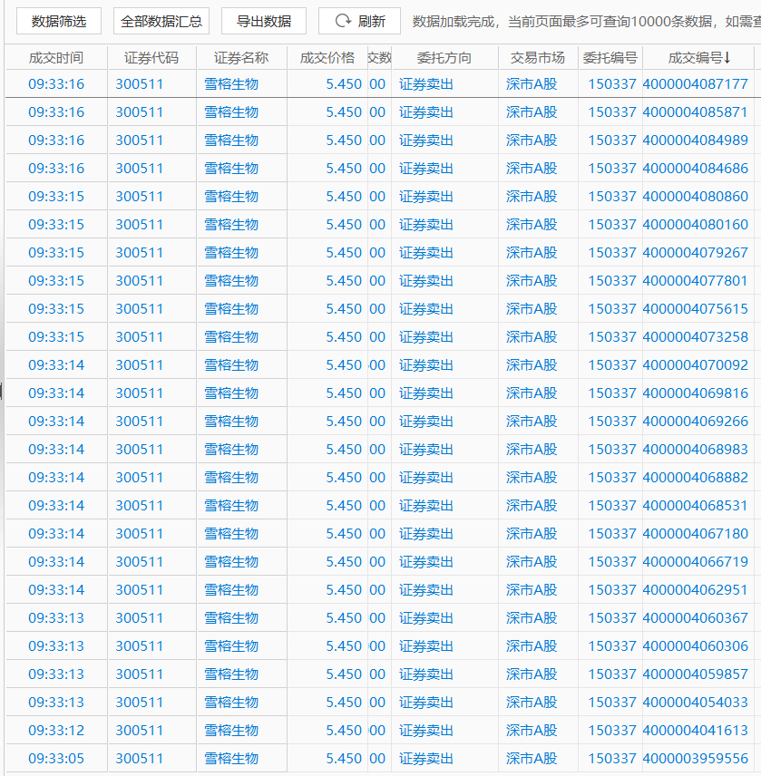Select row with 成交编号 4000004066719
The image size is (761, 776).
pyautogui.click(x=380, y=562)
